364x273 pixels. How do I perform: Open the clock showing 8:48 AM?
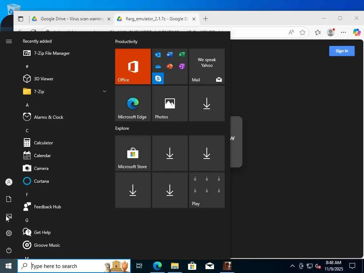[333, 266]
